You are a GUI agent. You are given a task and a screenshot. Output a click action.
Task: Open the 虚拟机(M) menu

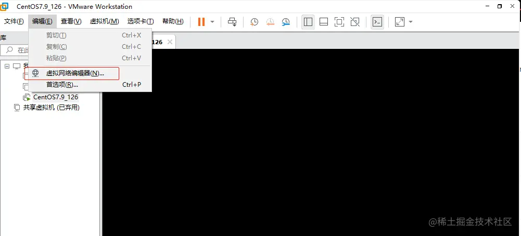click(x=104, y=21)
